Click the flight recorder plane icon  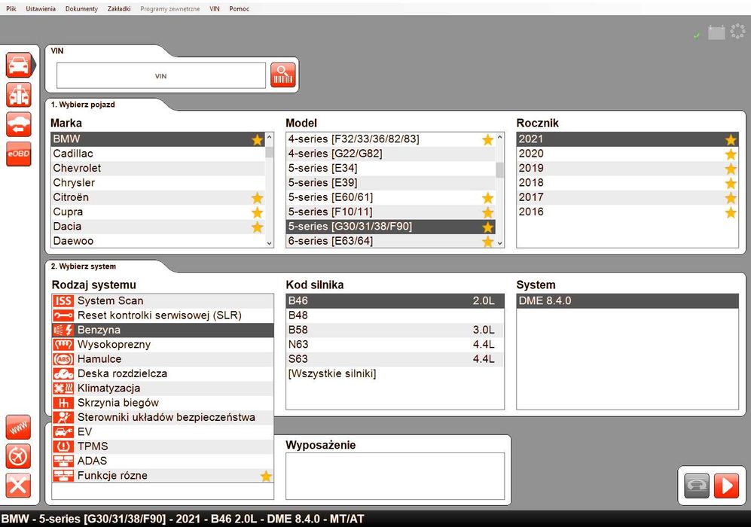coord(18,456)
